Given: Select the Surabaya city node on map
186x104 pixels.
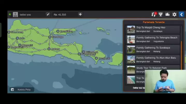Looking at the screenshot, I should 50,37.
